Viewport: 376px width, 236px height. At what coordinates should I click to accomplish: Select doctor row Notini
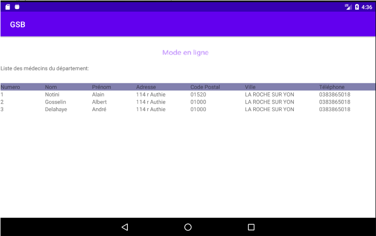point(52,94)
